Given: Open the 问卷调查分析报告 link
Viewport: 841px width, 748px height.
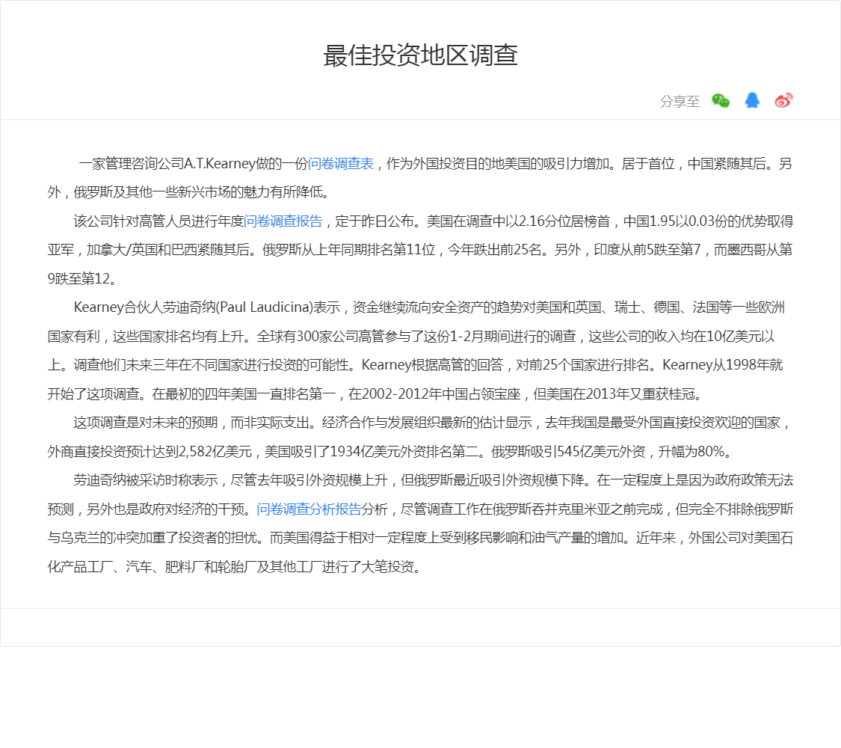Looking at the screenshot, I should (x=309, y=509).
